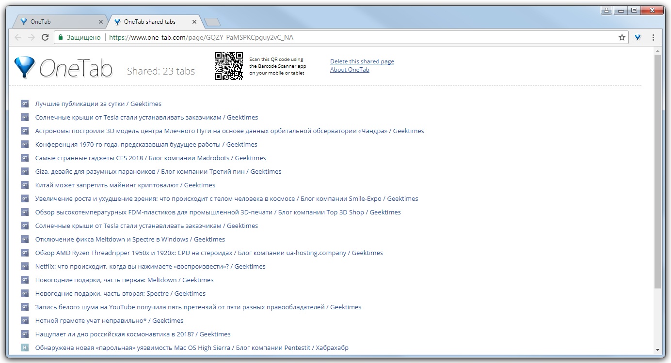This screenshot has width=671, height=363.
Task: Click the page's vertical scrollbar thumb
Action: point(657,172)
